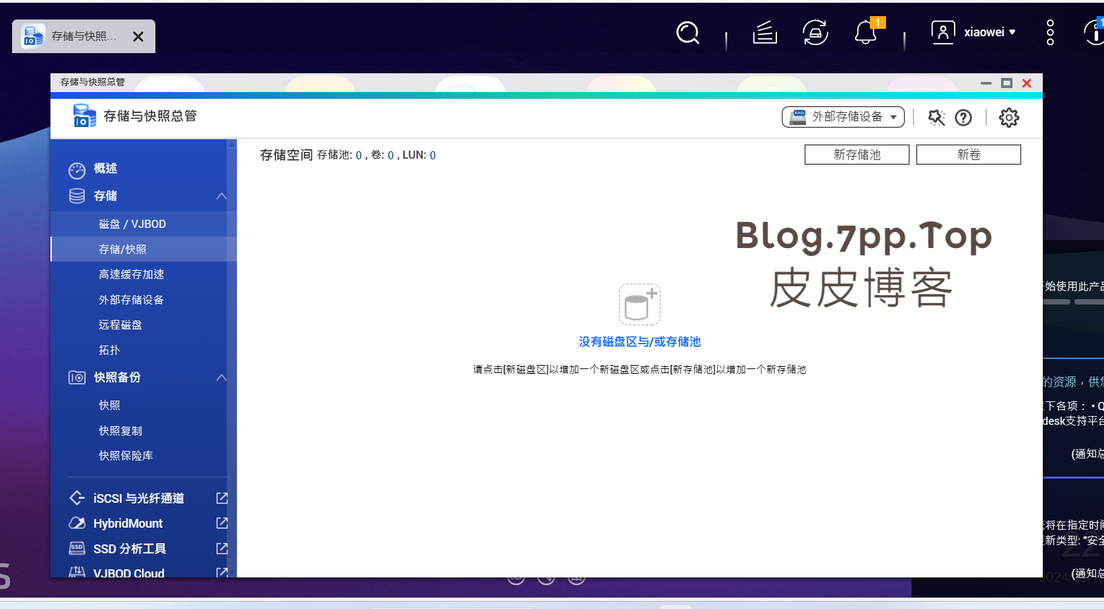
Task: Open 外部存储设备 sidebar item
Action: [x=131, y=300]
